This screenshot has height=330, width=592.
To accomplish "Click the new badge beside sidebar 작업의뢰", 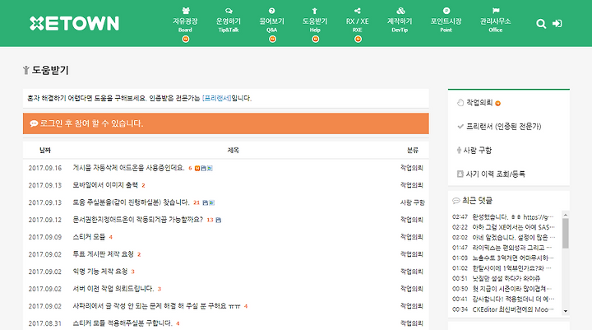I will coord(498,103).
